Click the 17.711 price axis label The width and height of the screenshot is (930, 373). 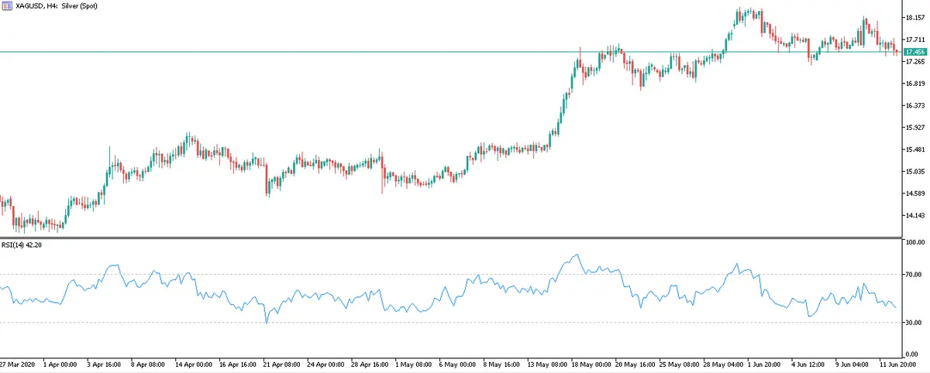[915, 39]
